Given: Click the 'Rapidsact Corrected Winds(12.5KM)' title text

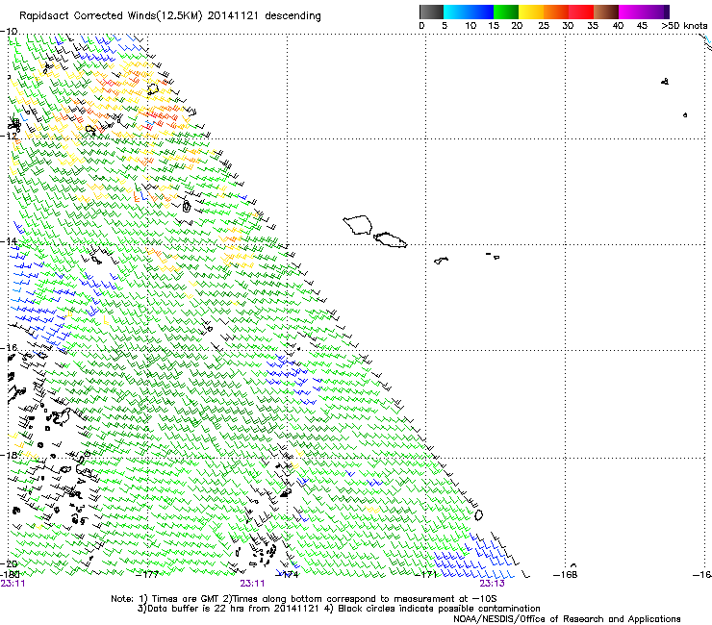Looking at the screenshot, I should pyautogui.click(x=111, y=16).
